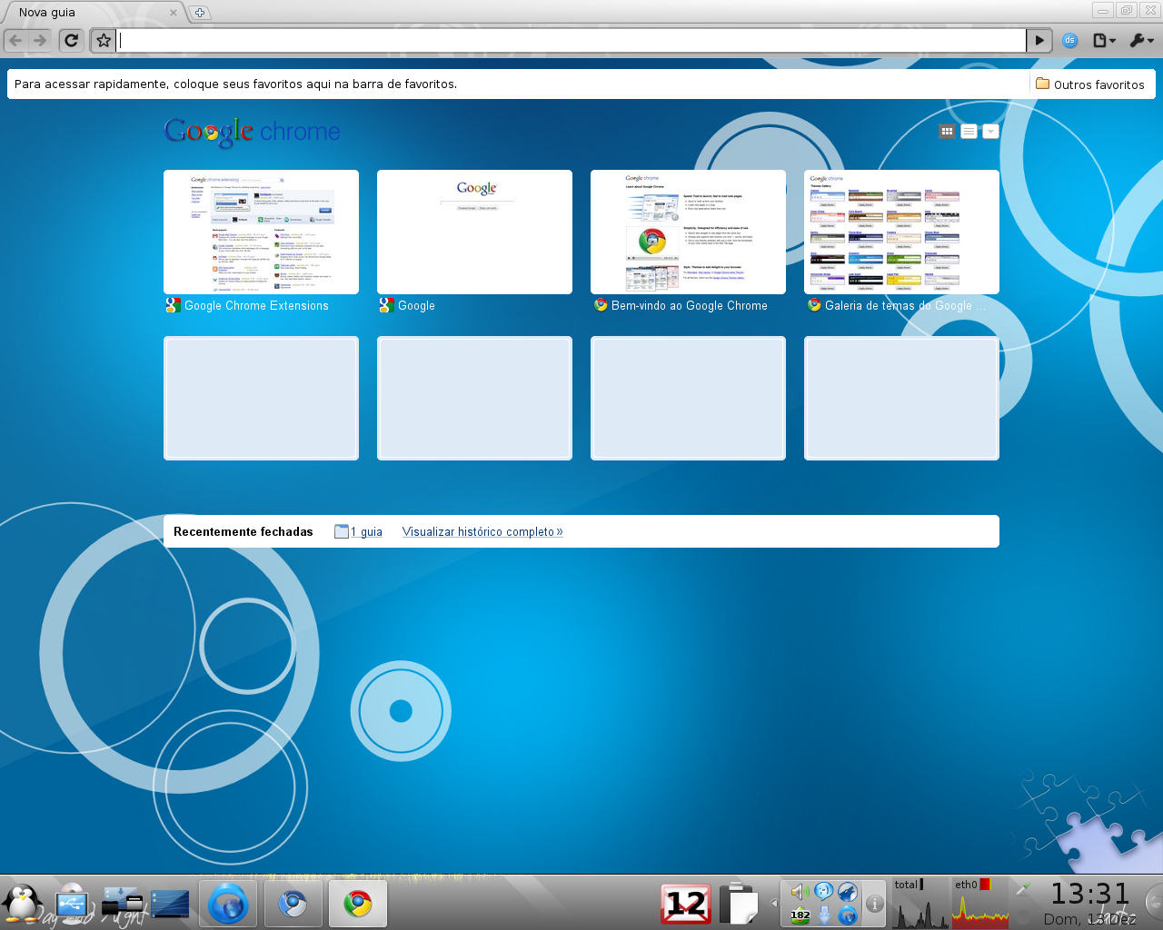Switch to list view of most visited
Image resolution: width=1163 pixels, height=930 pixels.
pos(969,132)
